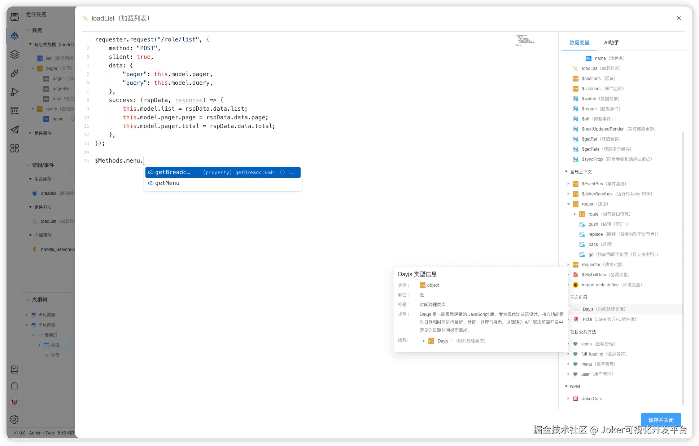
Task: Open the bookmark book icon in sidebar
Action: [x=14, y=369]
